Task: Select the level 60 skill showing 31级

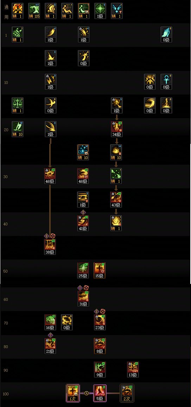Action: [x=83, y=299]
